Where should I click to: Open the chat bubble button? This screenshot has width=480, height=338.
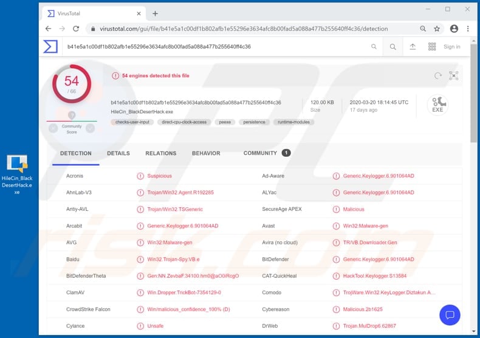(450, 315)
